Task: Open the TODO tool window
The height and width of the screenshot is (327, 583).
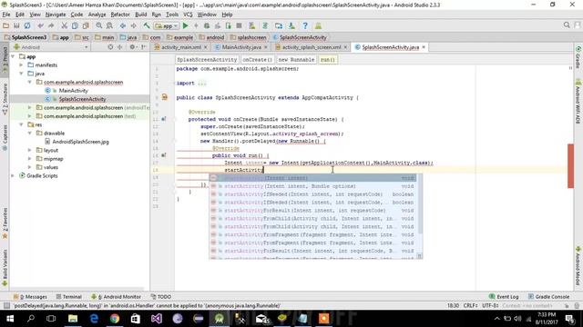Action: 161,297
